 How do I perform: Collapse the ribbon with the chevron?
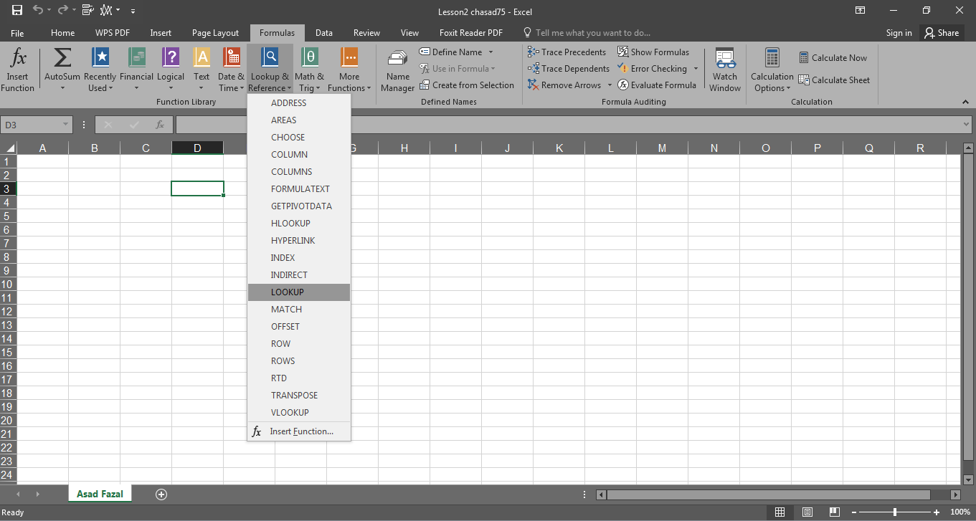(965, 102)
